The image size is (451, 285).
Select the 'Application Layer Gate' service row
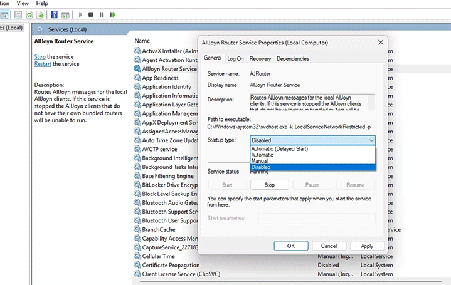pos(166,105)
